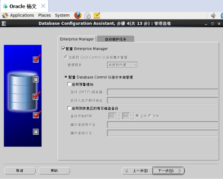This screenshot has height=179, width=223.
Task: Click the 取消 button
Action: pos(20,171)
